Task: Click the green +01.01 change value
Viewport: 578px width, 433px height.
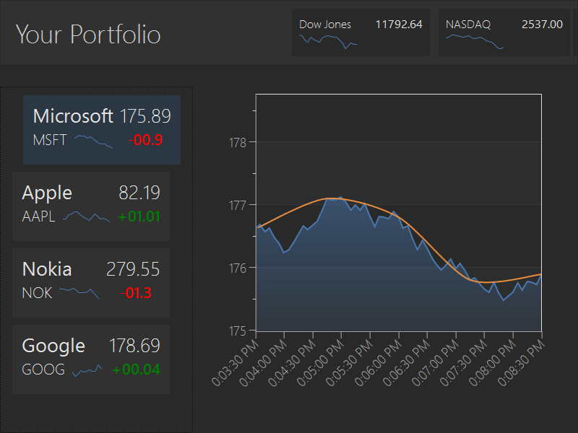Action: tap(139, 216)
